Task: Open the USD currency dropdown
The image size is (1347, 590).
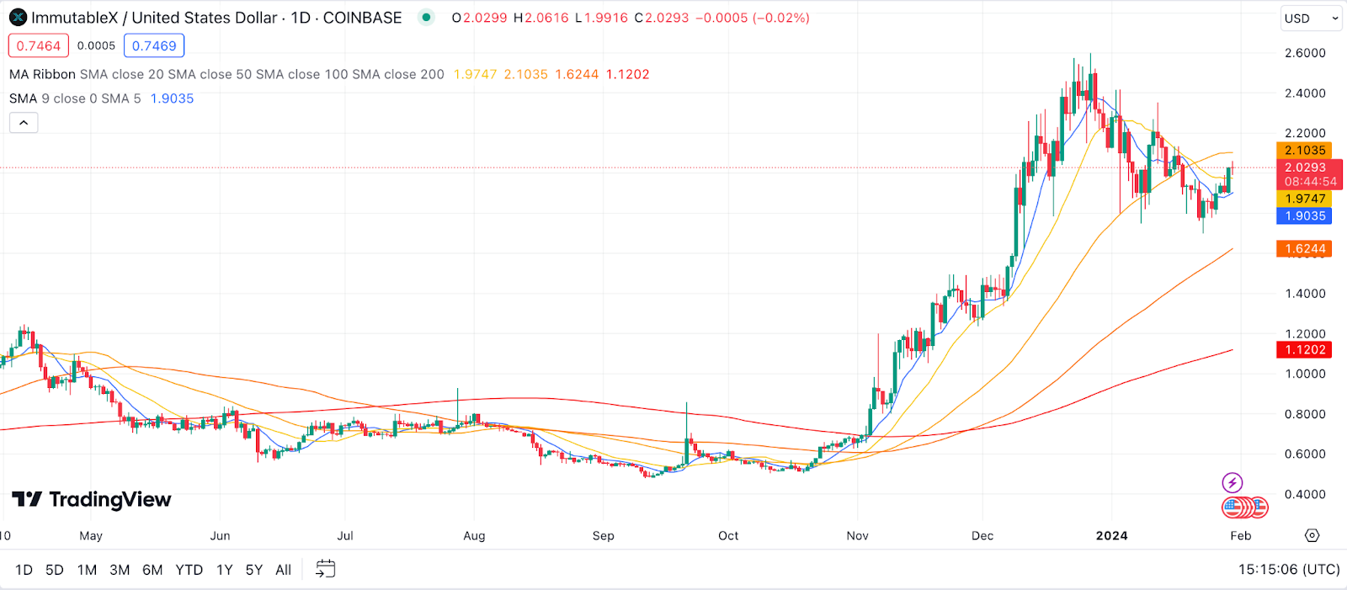Action: [x=1311, y=19]
